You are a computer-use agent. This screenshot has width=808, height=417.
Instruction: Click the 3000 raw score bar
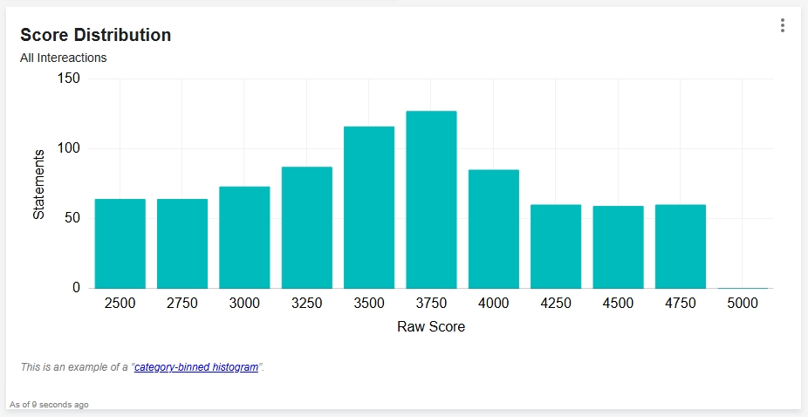tap(244, 237)
